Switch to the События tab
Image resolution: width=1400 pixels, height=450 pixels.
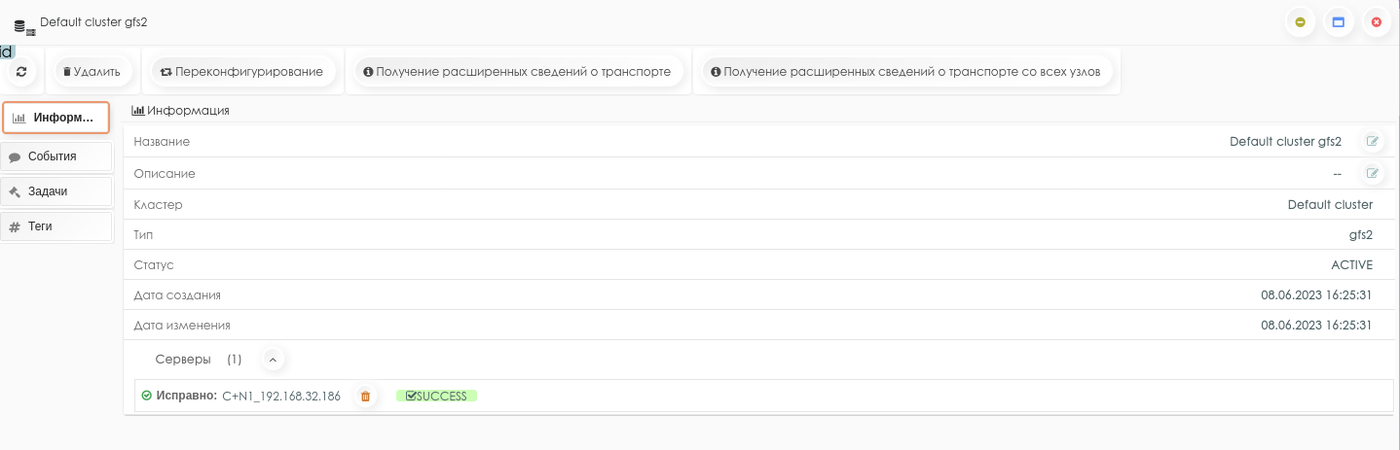56,156
